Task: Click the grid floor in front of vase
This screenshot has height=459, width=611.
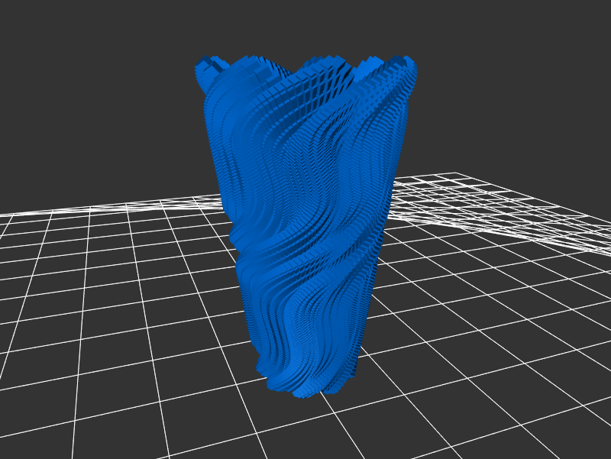Action: pyautogui.click(x=305, y=428)
